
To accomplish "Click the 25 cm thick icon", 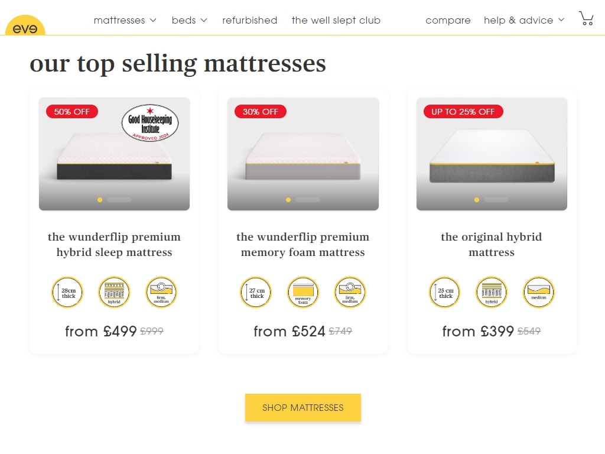I will tap(444, 292).
